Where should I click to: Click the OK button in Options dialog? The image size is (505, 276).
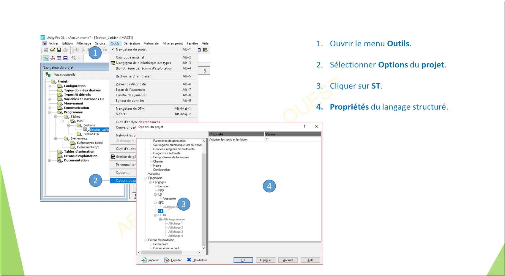point(243,260)
